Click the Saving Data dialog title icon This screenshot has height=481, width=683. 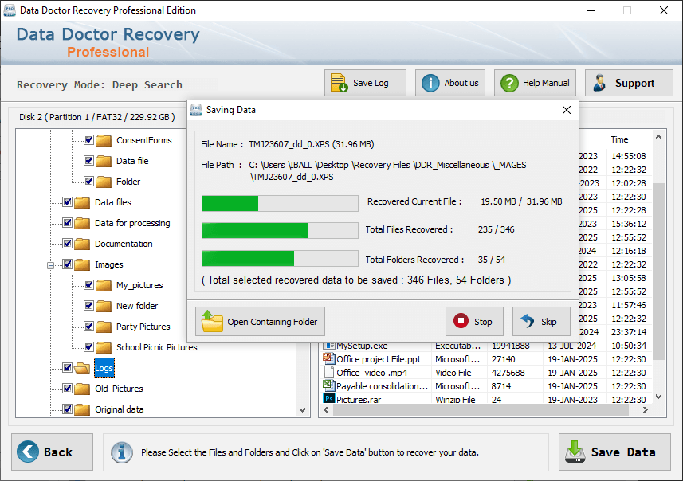click(x=196, y=110)
